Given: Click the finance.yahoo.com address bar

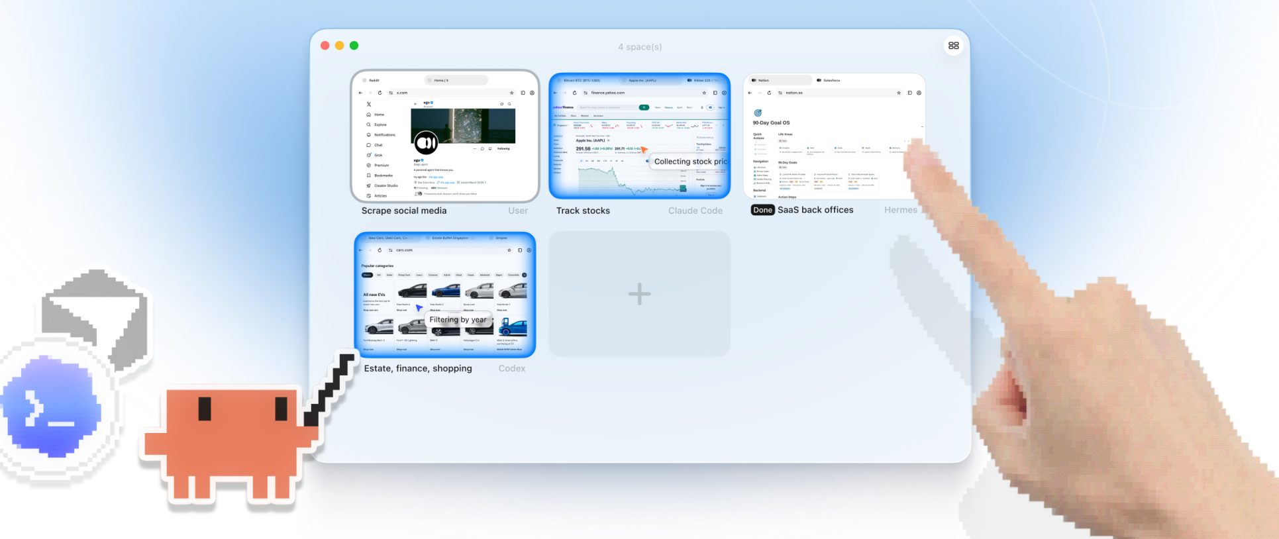Looking at the screenshot, I should coord(646,93).
